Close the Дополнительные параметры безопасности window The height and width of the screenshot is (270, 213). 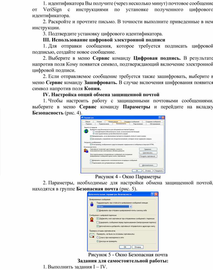click(x=156, y=194)
